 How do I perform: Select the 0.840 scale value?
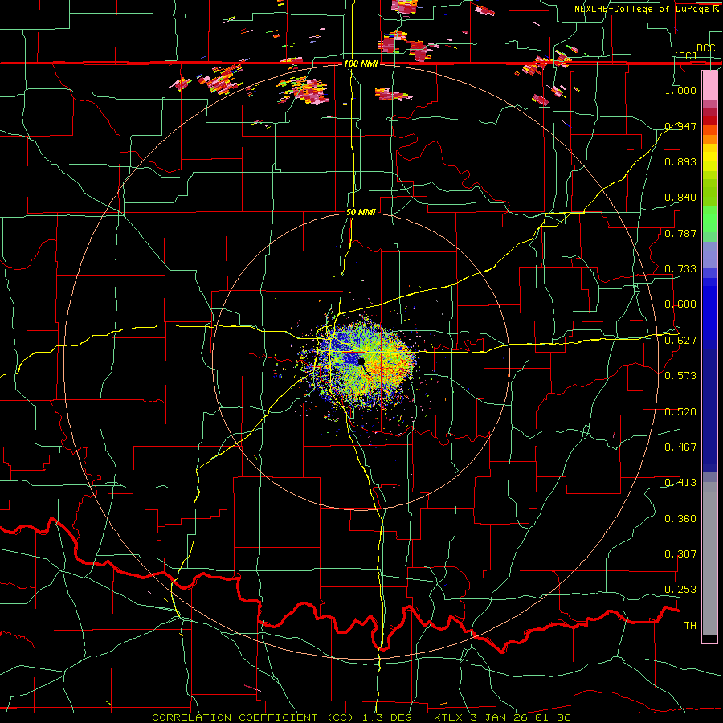(680, 198)
